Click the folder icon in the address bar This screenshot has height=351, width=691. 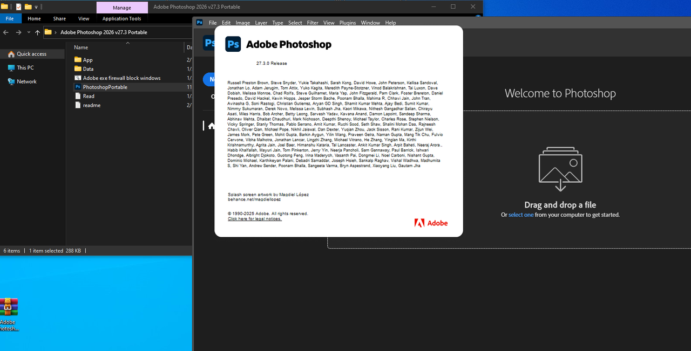pos(48,32)
